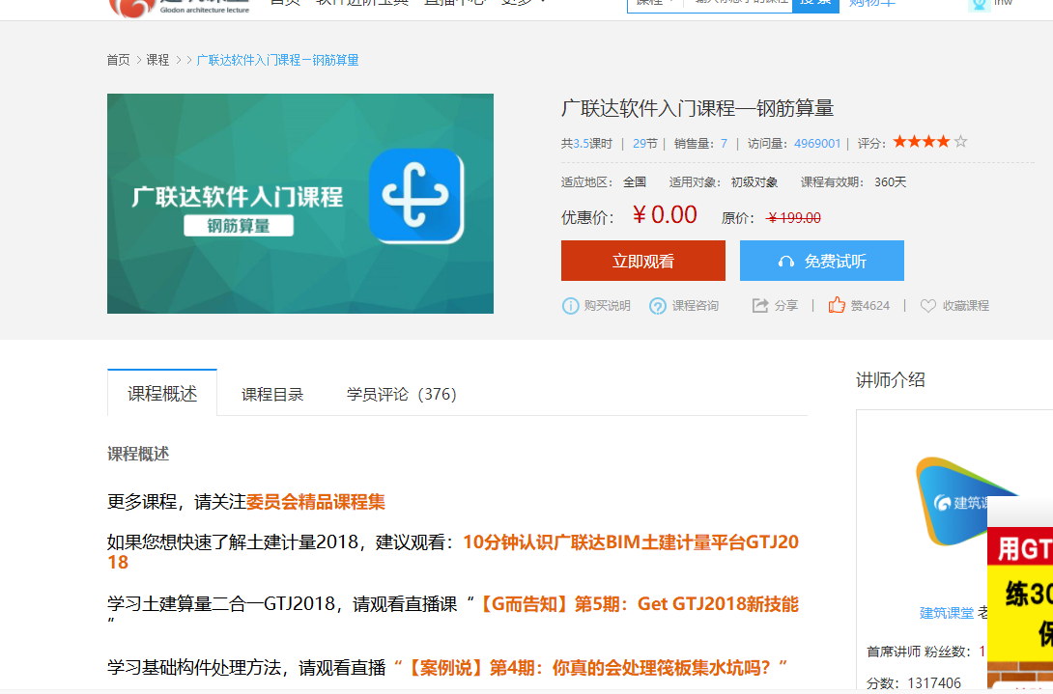Click the 360天 validity value

891,182
